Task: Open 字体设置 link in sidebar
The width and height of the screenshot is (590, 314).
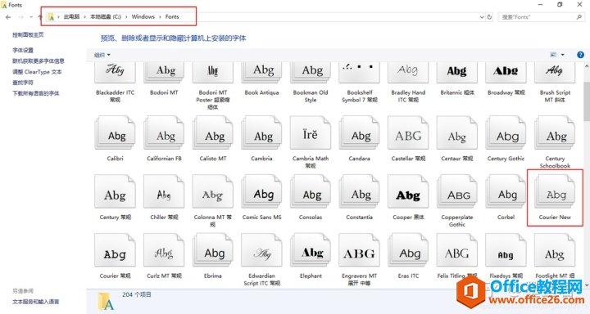Action: pos(23,51)
